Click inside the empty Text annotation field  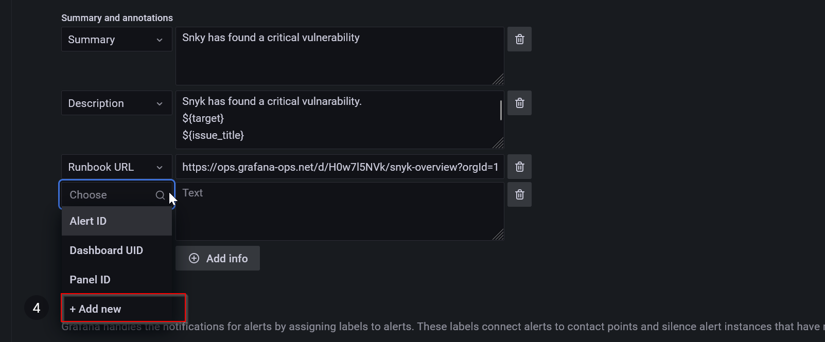340,211
